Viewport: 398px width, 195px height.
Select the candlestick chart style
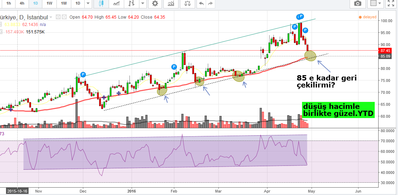pos(101,4)
